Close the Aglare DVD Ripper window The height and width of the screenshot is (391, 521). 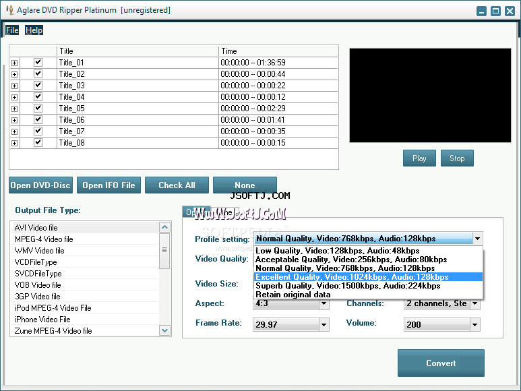pyautogui.click(x=510, y=11)
